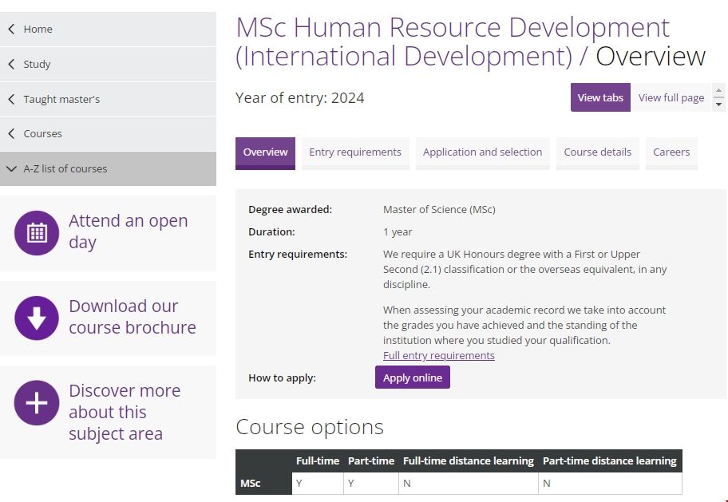The width and height of the screenshot is (728, 502).
Task: Click the download arrow brochure icon
Action: tap(37, 318)
